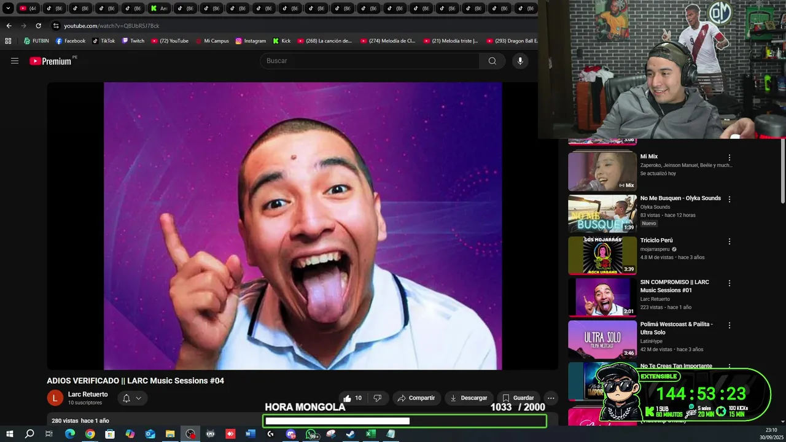Open three-dot menu for Triciclo Perú

pyautogui.click(x=730, y=241)
